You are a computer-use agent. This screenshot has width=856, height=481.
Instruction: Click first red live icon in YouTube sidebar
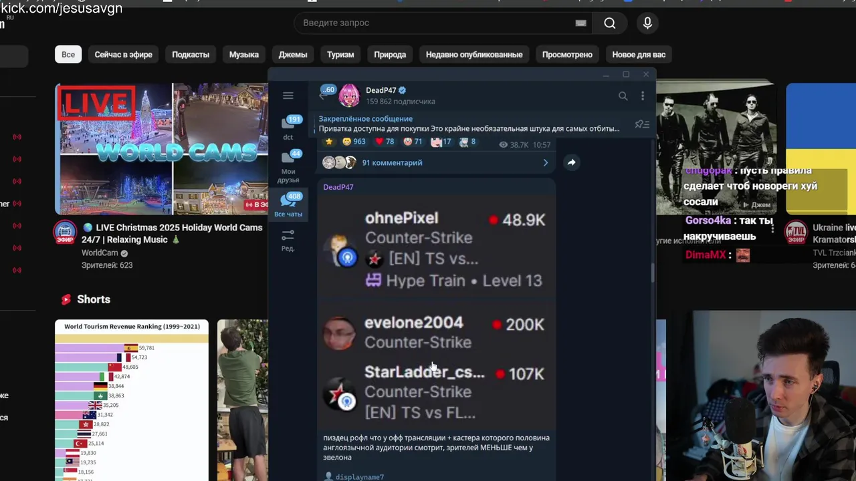(17, 137)
